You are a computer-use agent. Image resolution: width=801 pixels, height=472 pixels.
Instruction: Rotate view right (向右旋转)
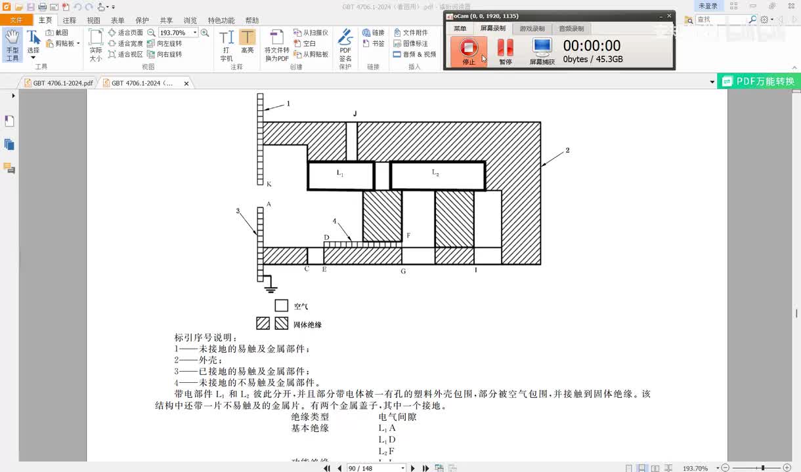click(164, 54)
